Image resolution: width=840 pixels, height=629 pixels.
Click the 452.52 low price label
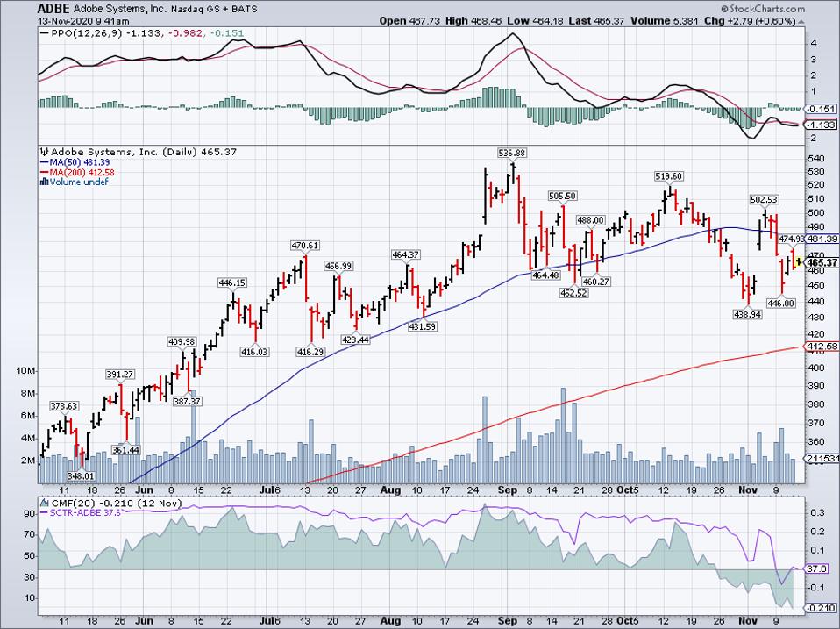click(573, 293)
